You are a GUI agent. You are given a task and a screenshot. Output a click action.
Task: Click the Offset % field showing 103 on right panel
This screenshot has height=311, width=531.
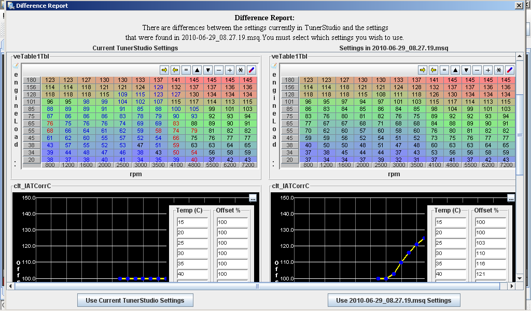point(490,243)
